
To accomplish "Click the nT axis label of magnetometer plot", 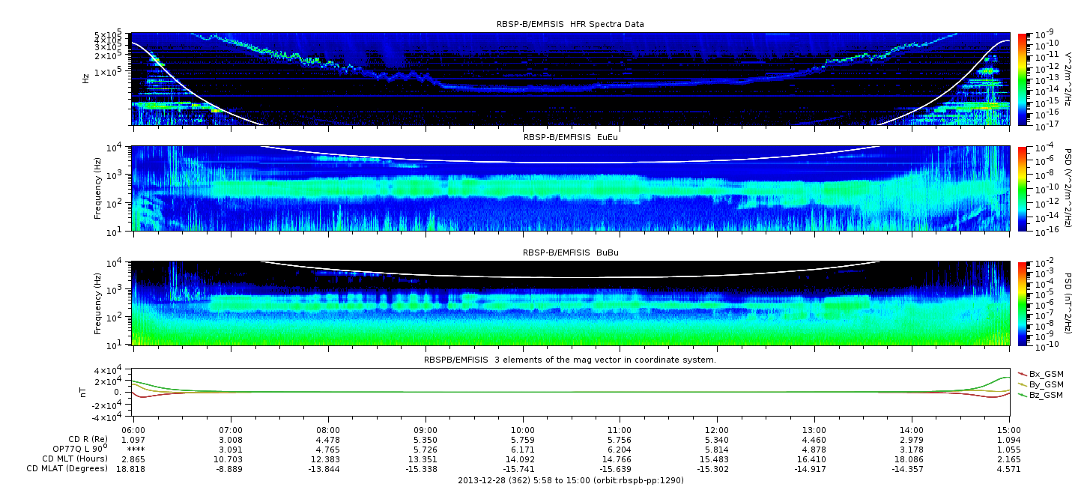I will pos(85,391).
